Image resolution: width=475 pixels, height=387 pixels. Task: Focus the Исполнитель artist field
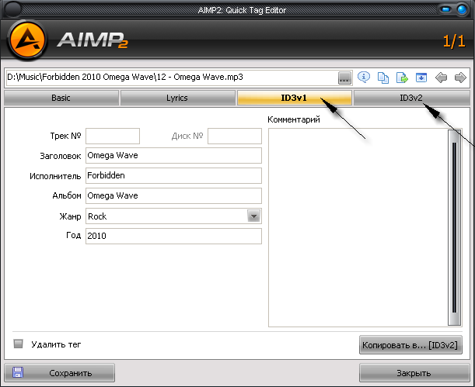click(x=173, y=175)
